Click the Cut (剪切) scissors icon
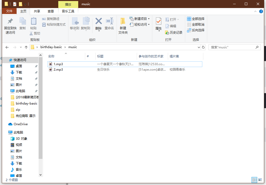Screen dimensions: 266x185 (x=31, y=33)
